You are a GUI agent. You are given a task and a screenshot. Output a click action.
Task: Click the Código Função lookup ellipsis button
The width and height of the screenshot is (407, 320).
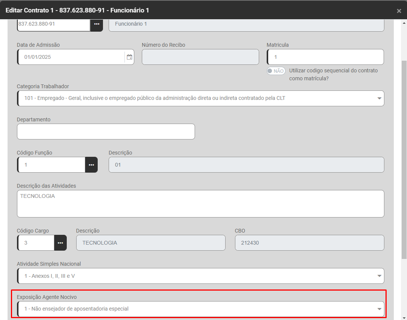click(x=91, y=165)
